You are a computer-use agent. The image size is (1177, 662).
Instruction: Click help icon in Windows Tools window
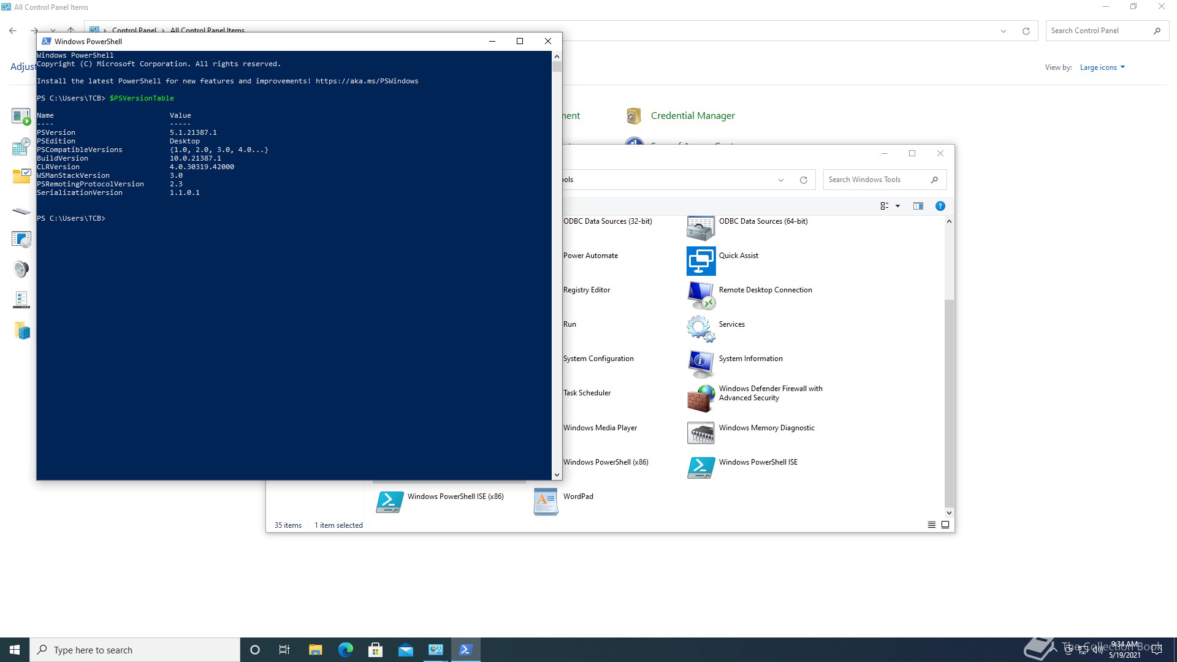click(940, 206)
